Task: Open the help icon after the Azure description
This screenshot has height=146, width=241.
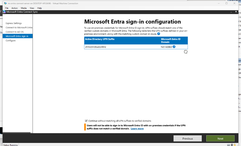Action: point(158,33)
